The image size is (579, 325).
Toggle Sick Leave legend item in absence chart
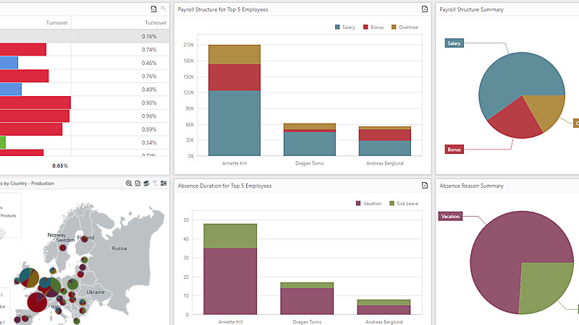[x=404, y=204]
